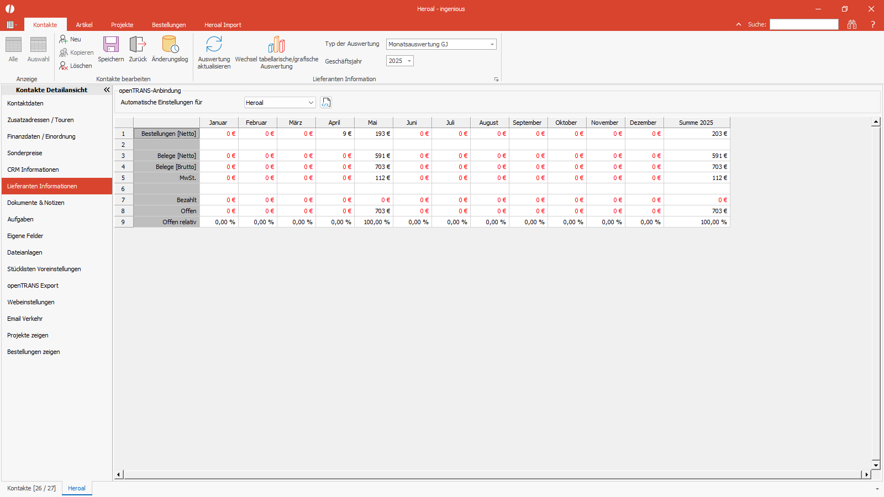Open the Typ der Auswertung dropdown

pos(492,44)
